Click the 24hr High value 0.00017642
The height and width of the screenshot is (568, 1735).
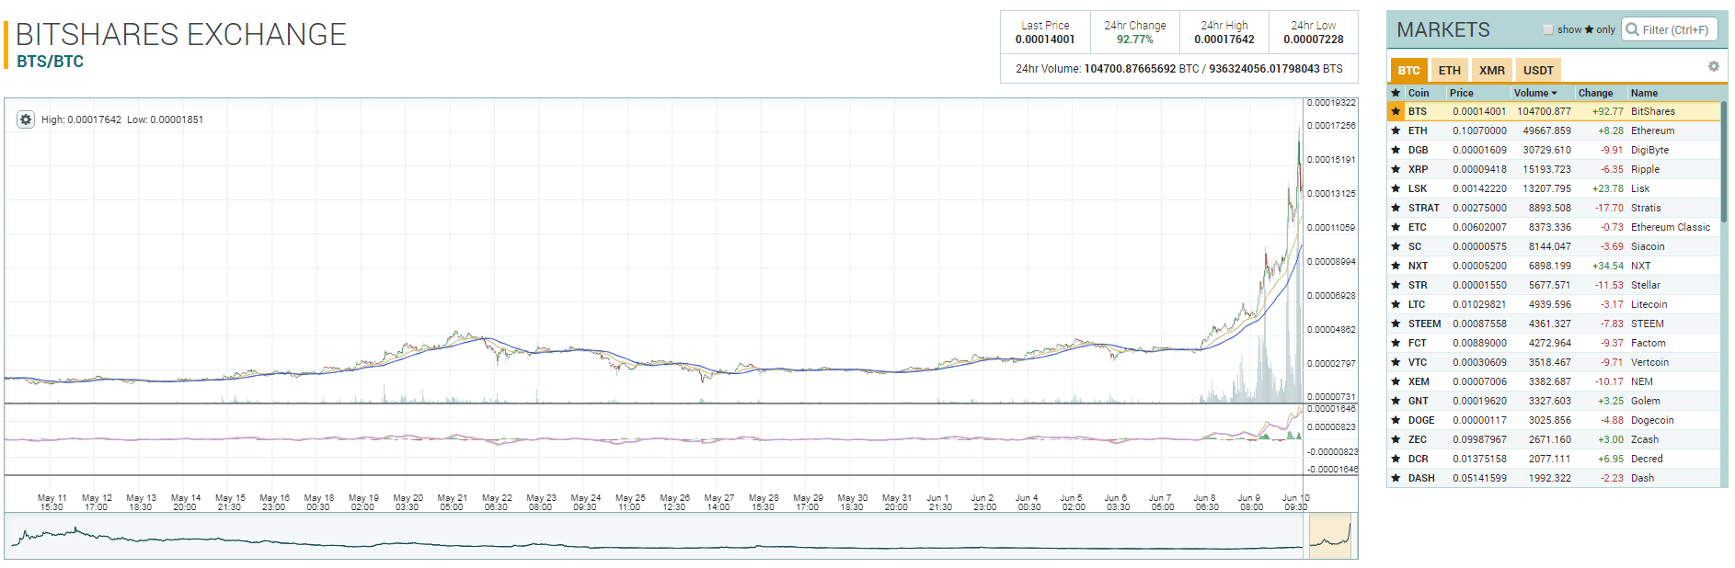tap(1224, 40)
